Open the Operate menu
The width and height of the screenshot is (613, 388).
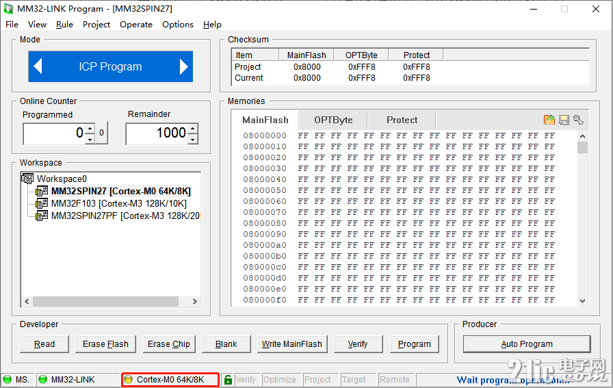136,24
